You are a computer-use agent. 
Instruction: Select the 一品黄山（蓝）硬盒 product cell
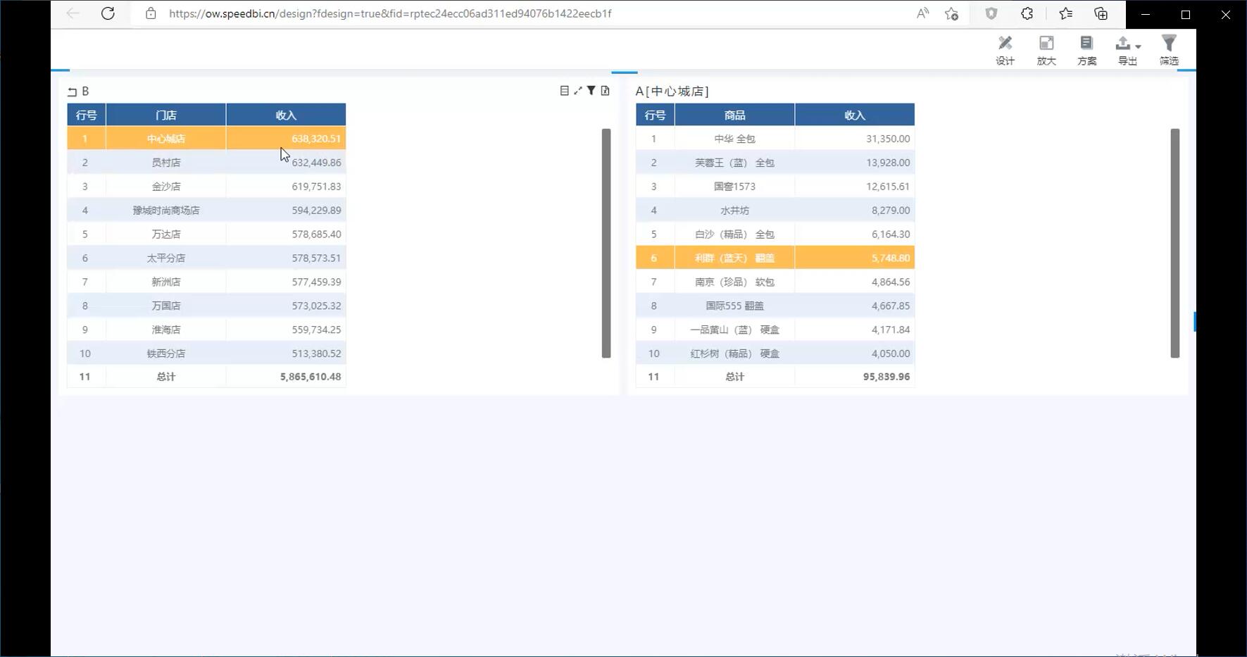coord(734,330)
